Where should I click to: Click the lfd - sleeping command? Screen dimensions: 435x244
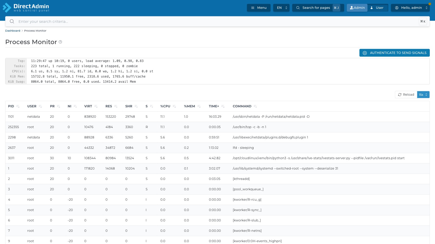pos(243,148)
